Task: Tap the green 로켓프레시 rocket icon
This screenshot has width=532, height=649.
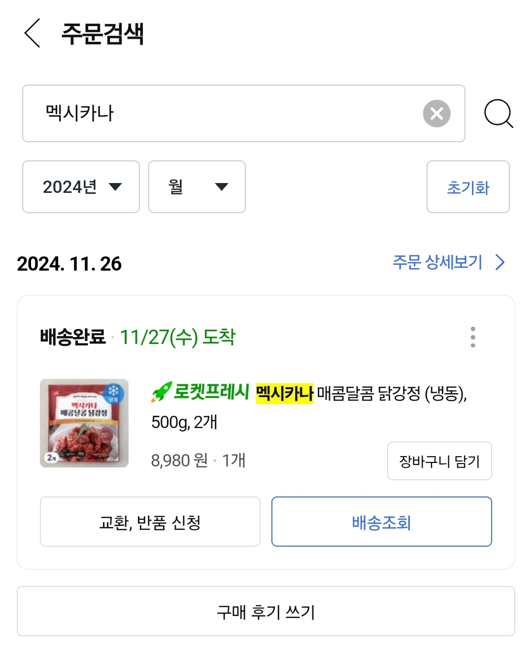Action: 162,392
